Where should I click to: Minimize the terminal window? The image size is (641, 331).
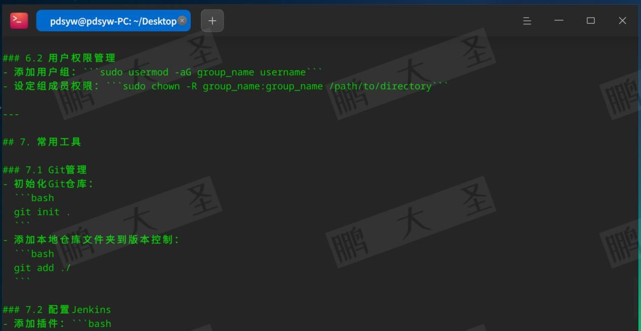click(x=559, y=21)
